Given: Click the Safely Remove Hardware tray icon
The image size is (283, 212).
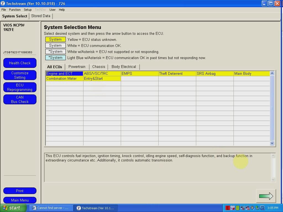Looking at the screenshot, I should (x=257, y=208).
